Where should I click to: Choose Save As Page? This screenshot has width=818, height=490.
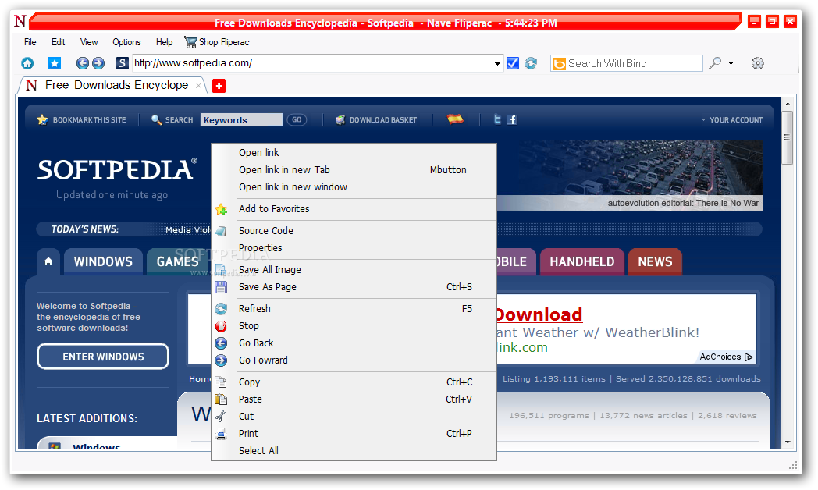(354, 287)
